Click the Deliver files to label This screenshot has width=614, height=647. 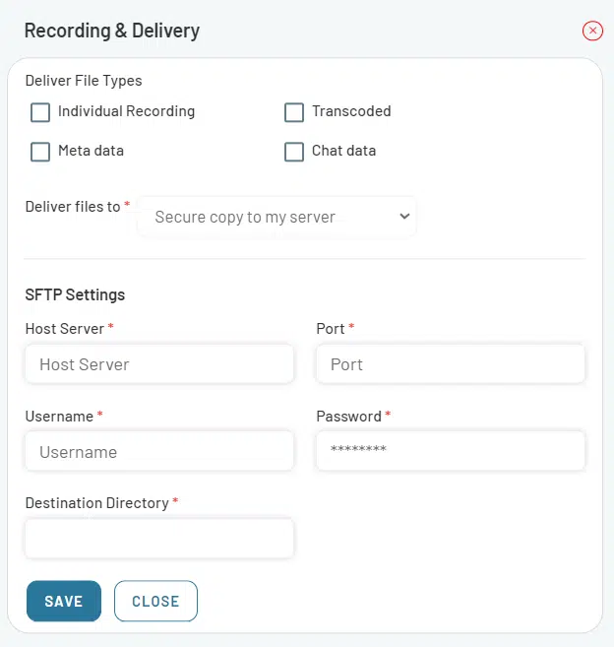tap(72, 207)
